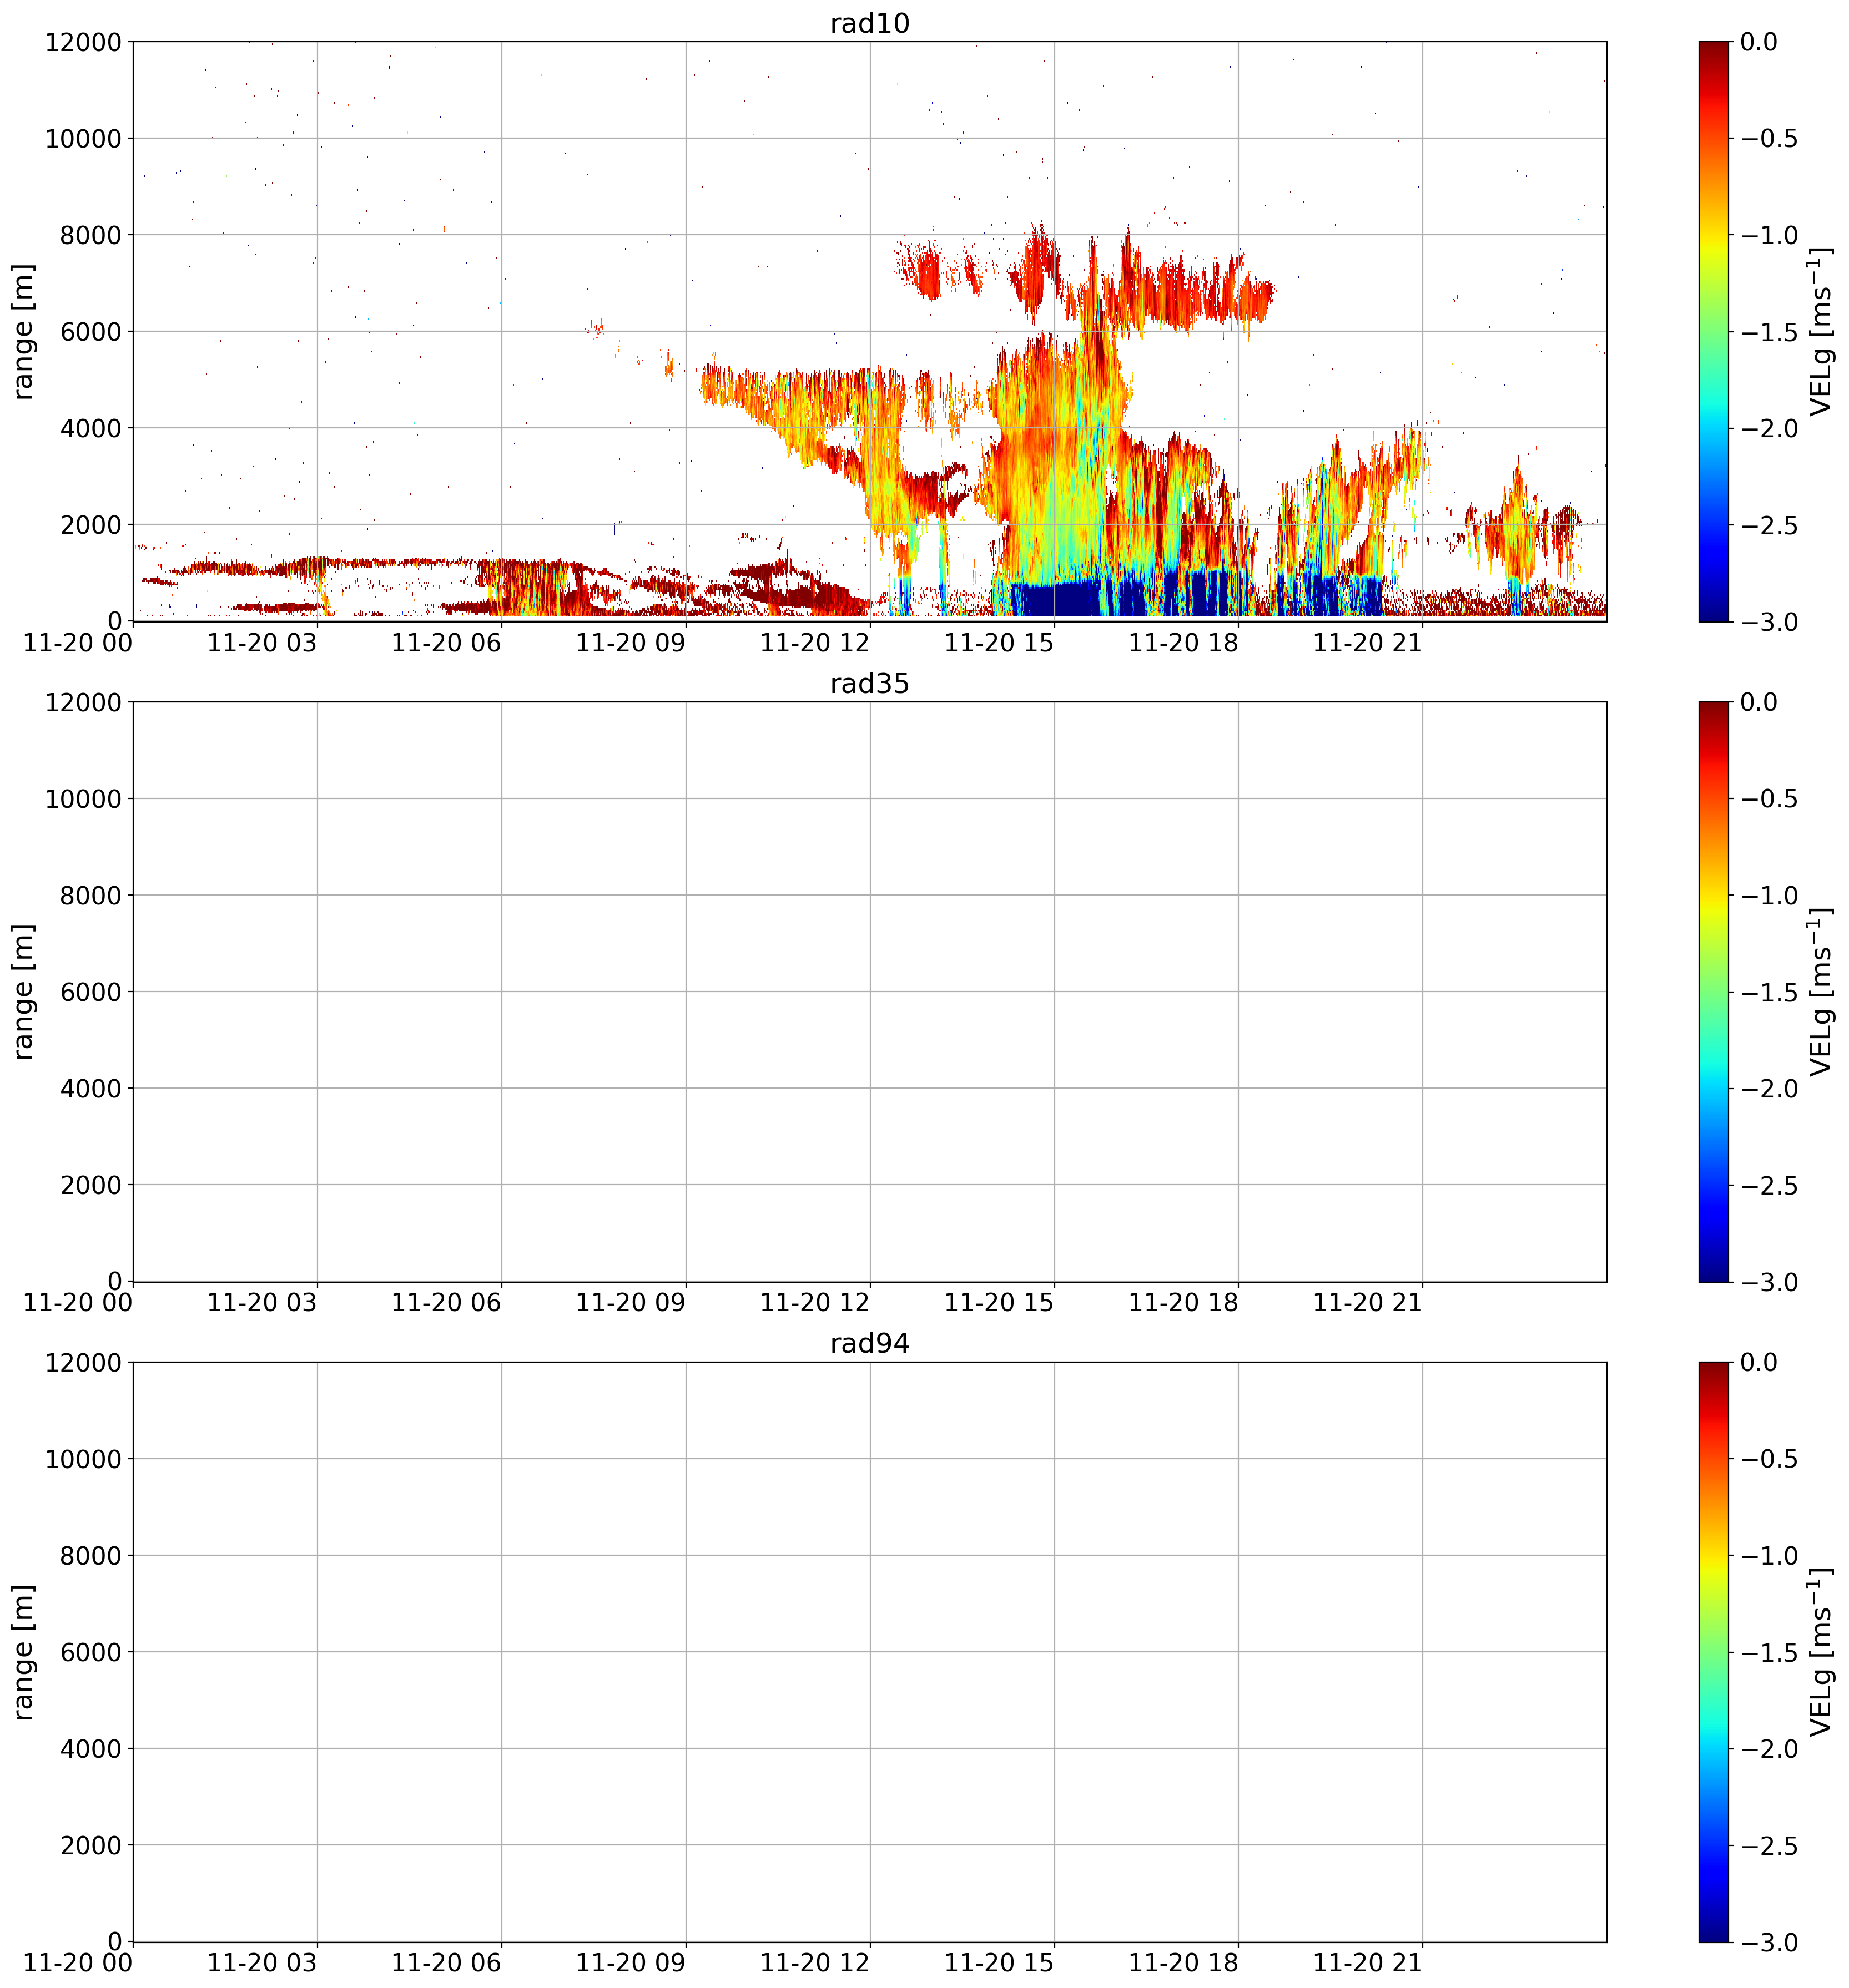Image resolution: width=1849 pixels, height=1988 pixels.
Task: Click the '−0.5' tick on rad94's colorbar
Action: (x=1770, y=1459)
